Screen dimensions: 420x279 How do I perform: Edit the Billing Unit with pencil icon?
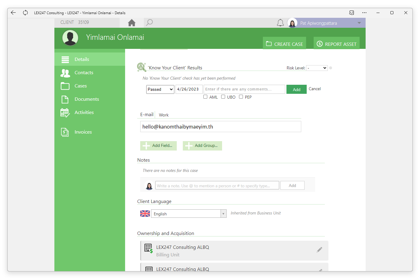point(319,250)
